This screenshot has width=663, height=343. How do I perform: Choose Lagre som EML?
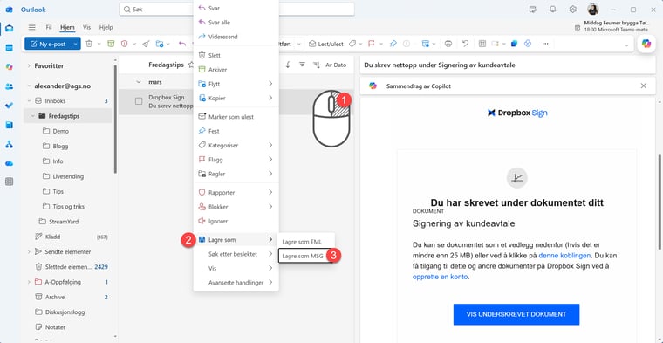pos(305,242)
